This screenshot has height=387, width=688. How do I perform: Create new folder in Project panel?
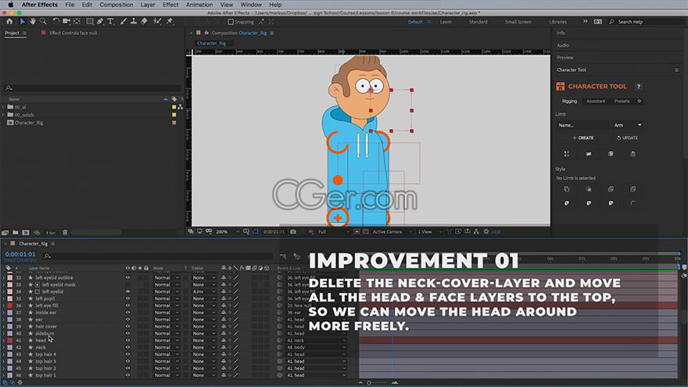[16, 232]
